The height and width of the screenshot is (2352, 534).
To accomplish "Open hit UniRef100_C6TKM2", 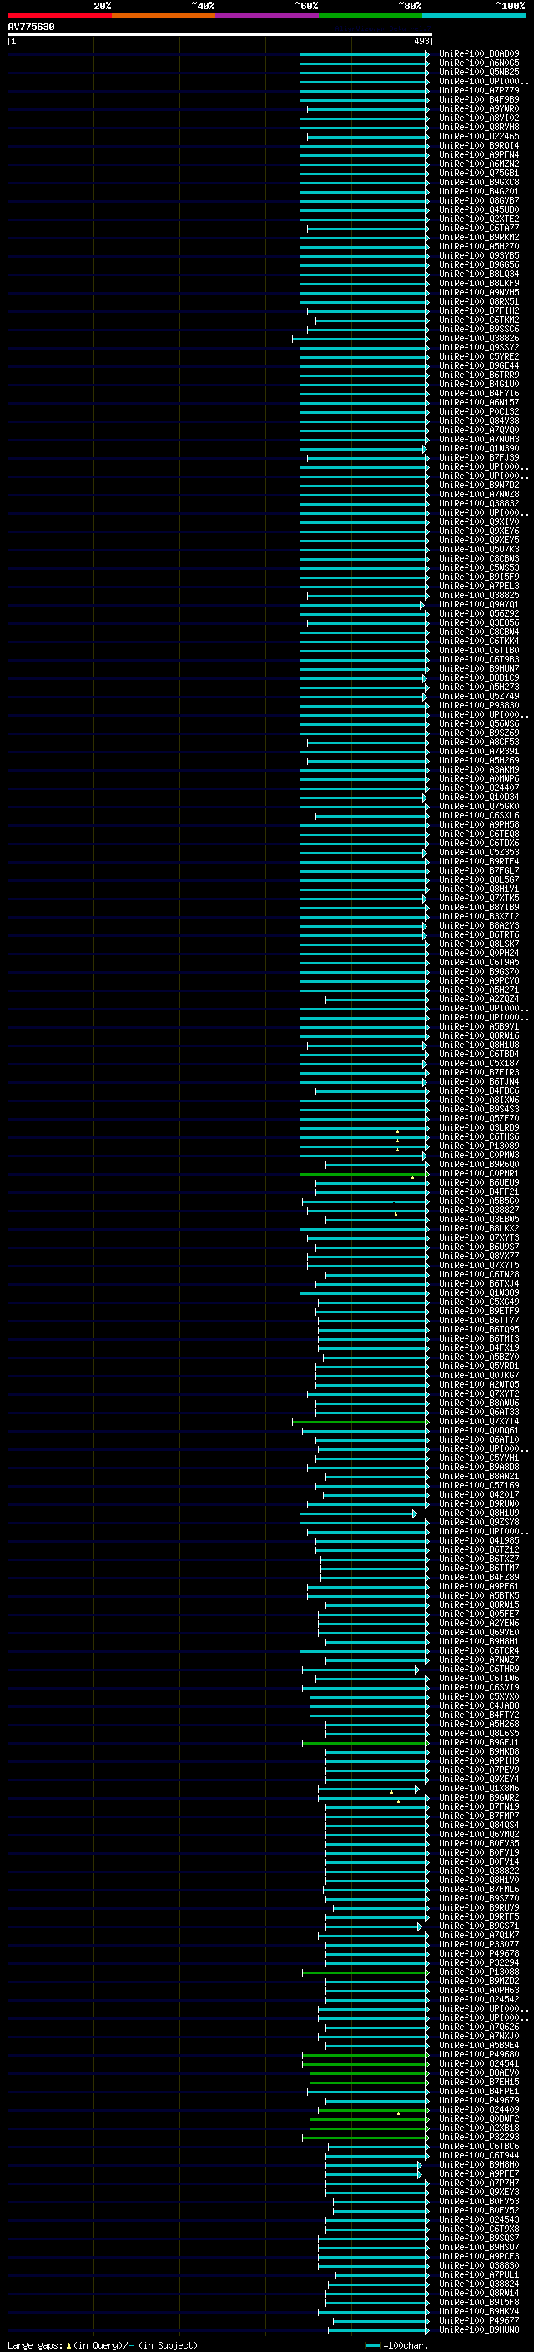I will coord(478,320).
